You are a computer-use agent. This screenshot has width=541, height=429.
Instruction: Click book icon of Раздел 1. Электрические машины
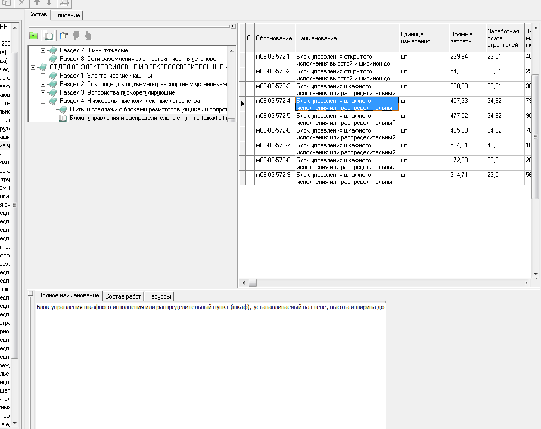pyautogui.click(x=52, y=76)
